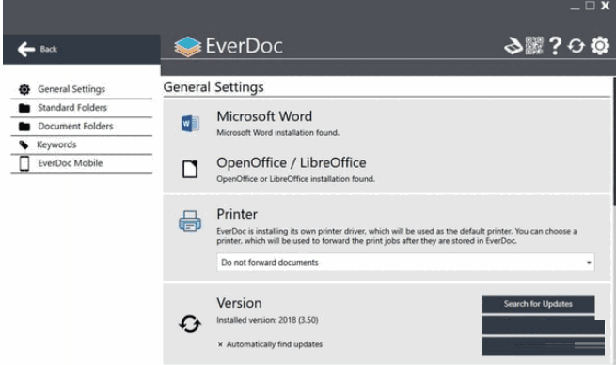Open Standard Folders section

click(81, 108)
